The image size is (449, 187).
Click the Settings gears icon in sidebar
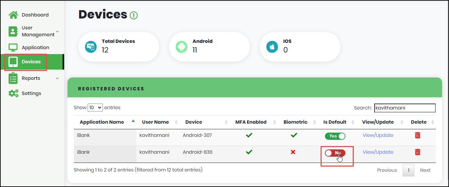(x=13, y=93)
